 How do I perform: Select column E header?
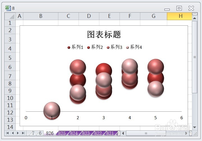tap(109, 16)
